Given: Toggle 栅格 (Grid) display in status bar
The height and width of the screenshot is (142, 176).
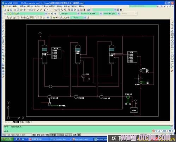Looking at the screenshot, I should point(38,135).
